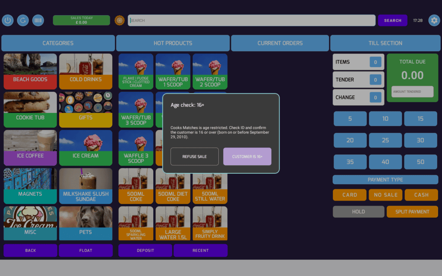Image resolution: width=442 pixels, height=276 pixels.
Task: Tap quick amount 5 button
Action: pos(350,119)
